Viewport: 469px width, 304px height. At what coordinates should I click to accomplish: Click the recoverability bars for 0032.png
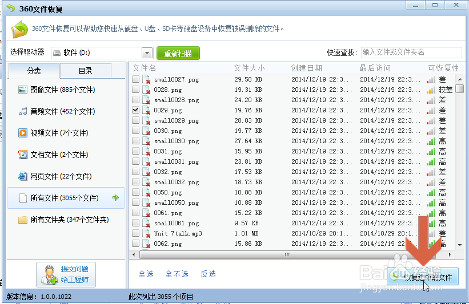pyautogui.click(x=431, y=172)
